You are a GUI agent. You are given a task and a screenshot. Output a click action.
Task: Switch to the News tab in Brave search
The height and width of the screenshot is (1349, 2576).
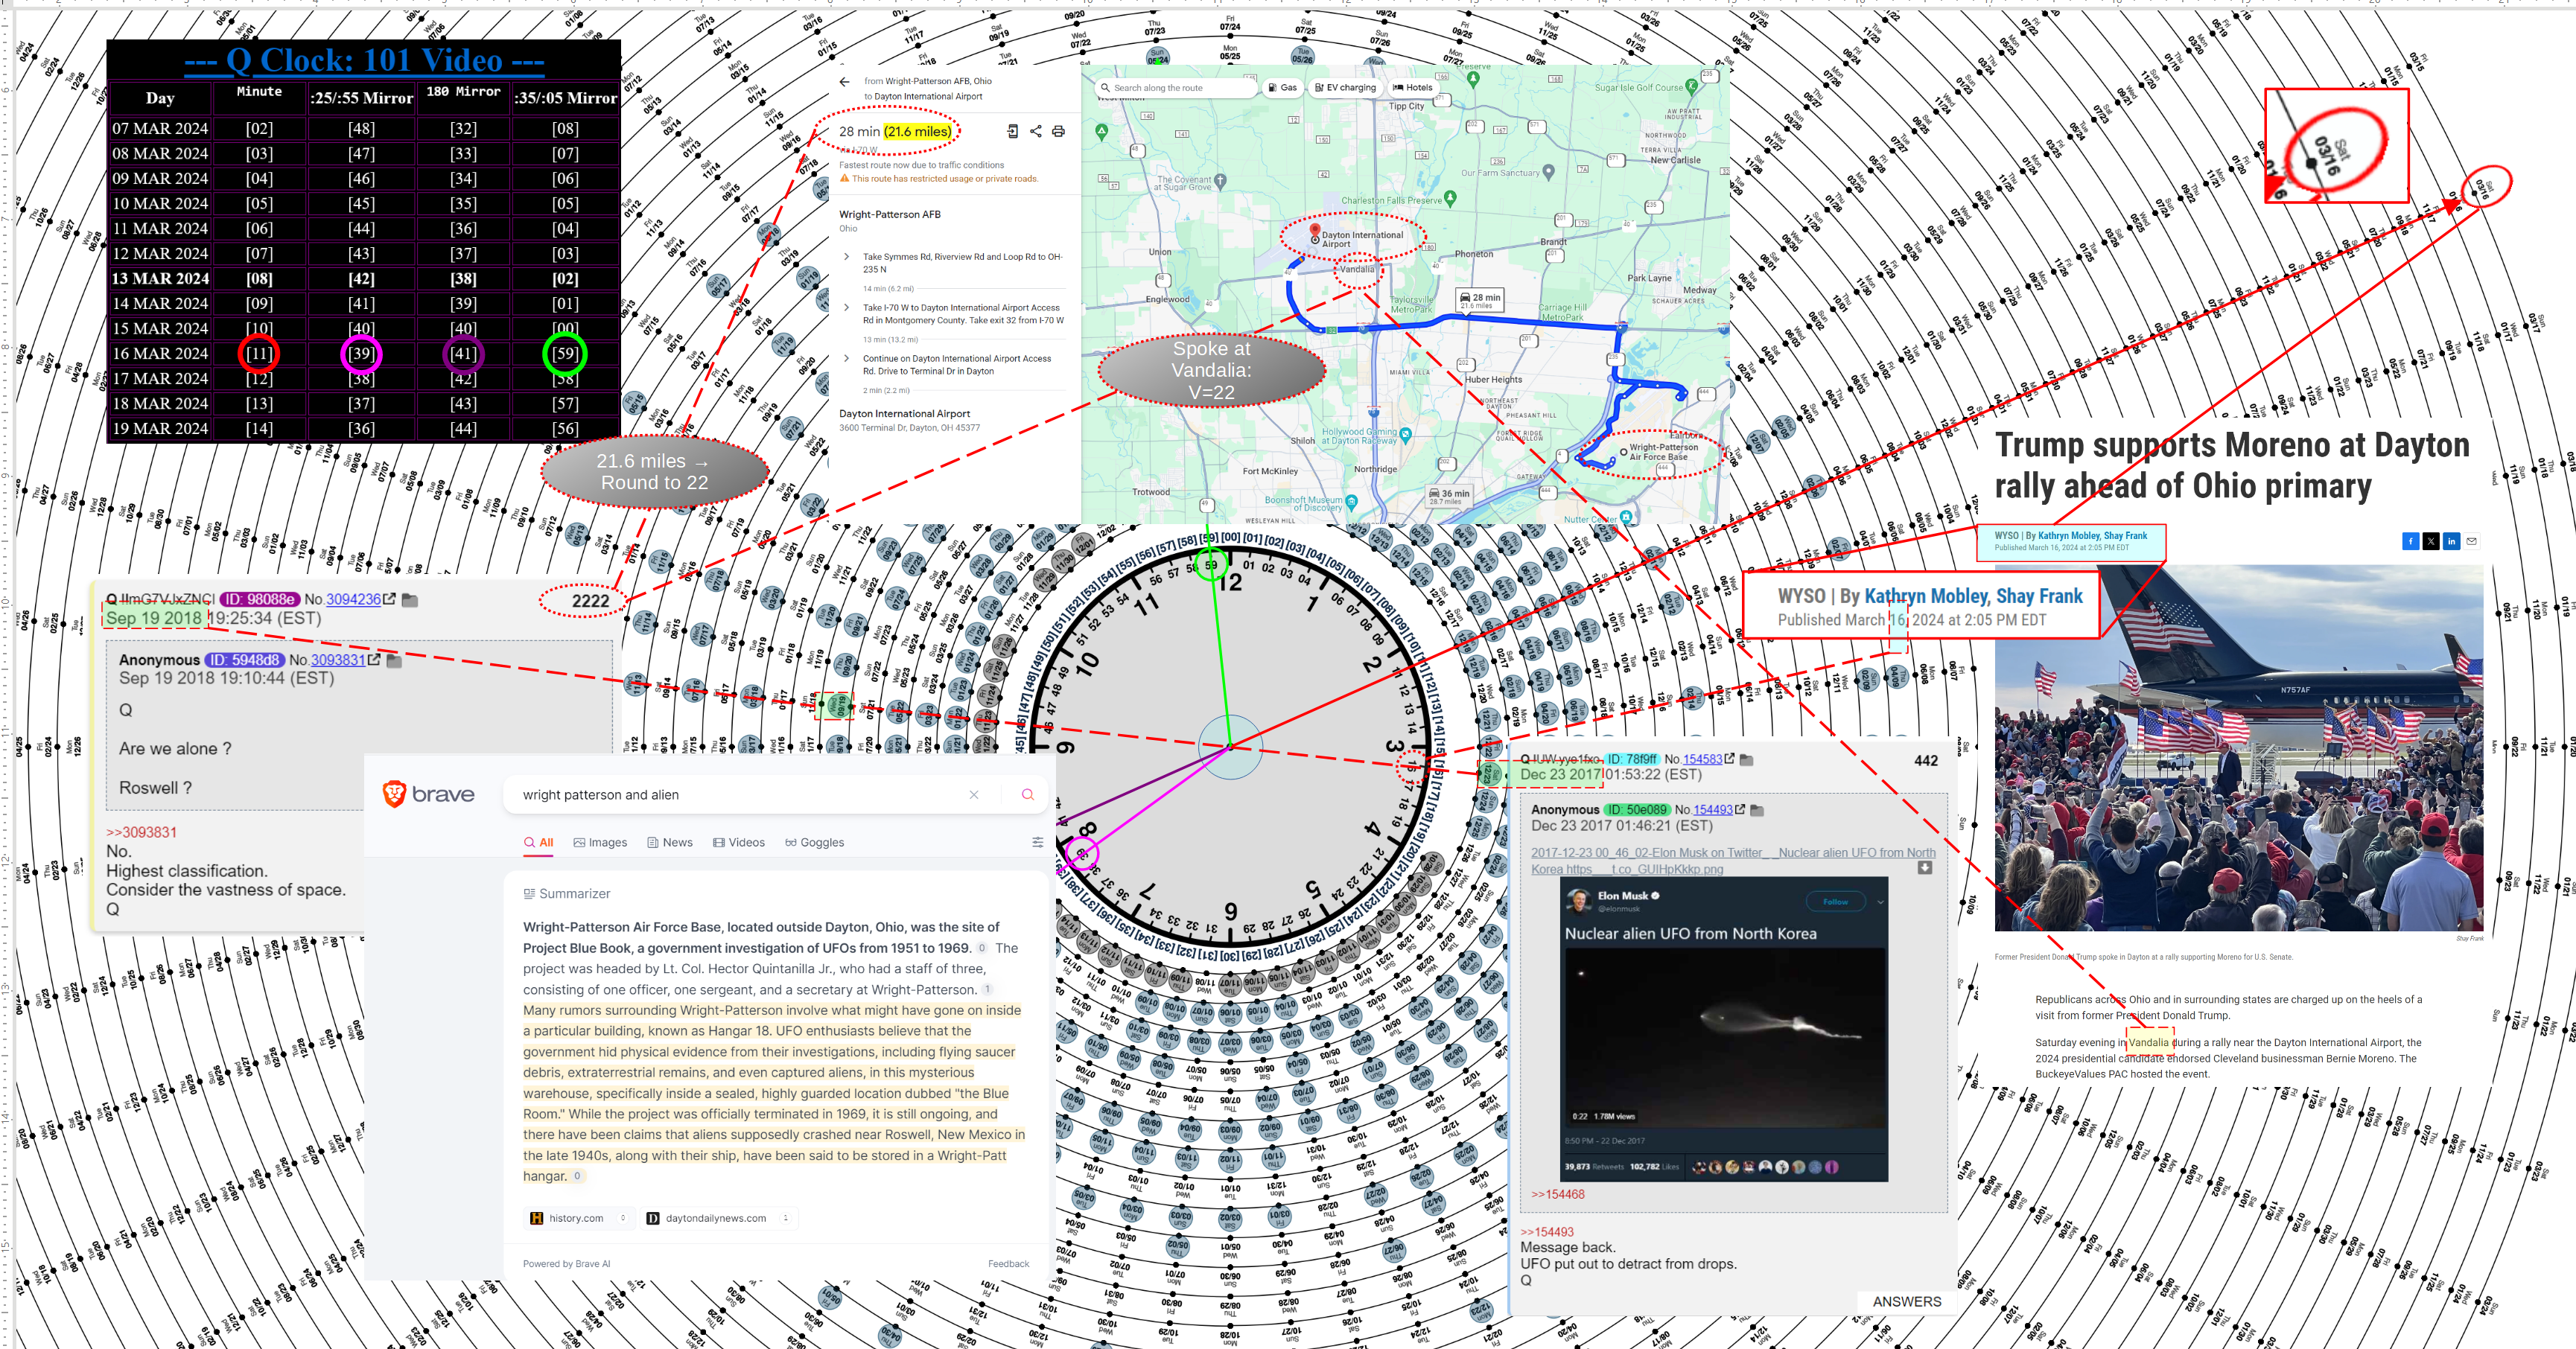(x=670, y=842)
